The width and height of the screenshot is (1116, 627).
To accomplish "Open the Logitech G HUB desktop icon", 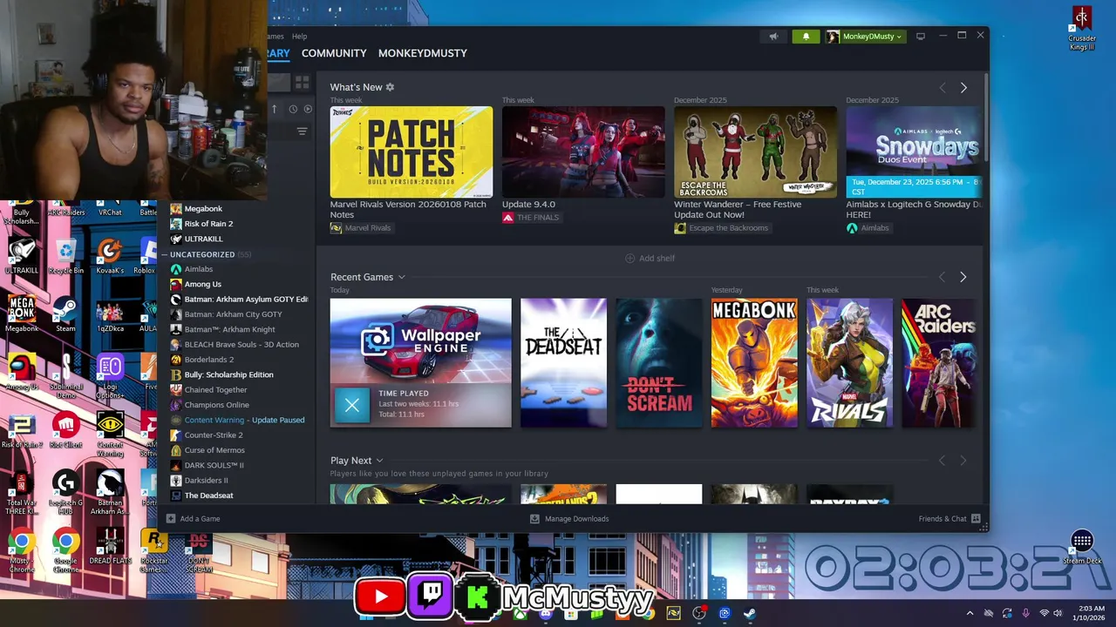I will [x=65, y=493].
